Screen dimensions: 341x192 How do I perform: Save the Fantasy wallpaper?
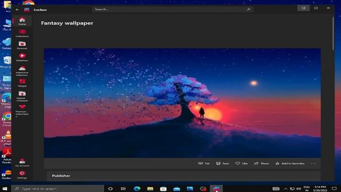(222, 163)
